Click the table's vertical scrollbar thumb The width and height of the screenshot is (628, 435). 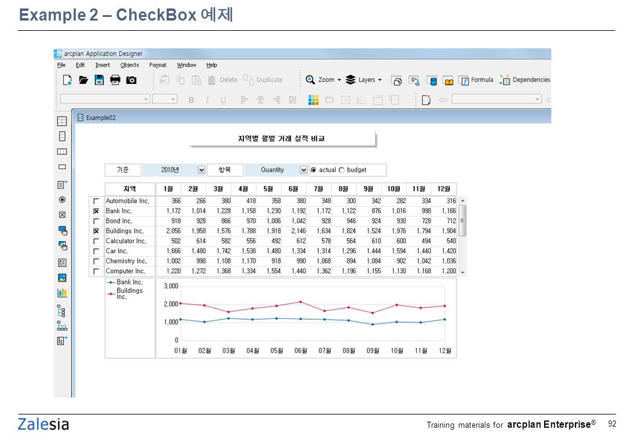(x=463, y=221)
